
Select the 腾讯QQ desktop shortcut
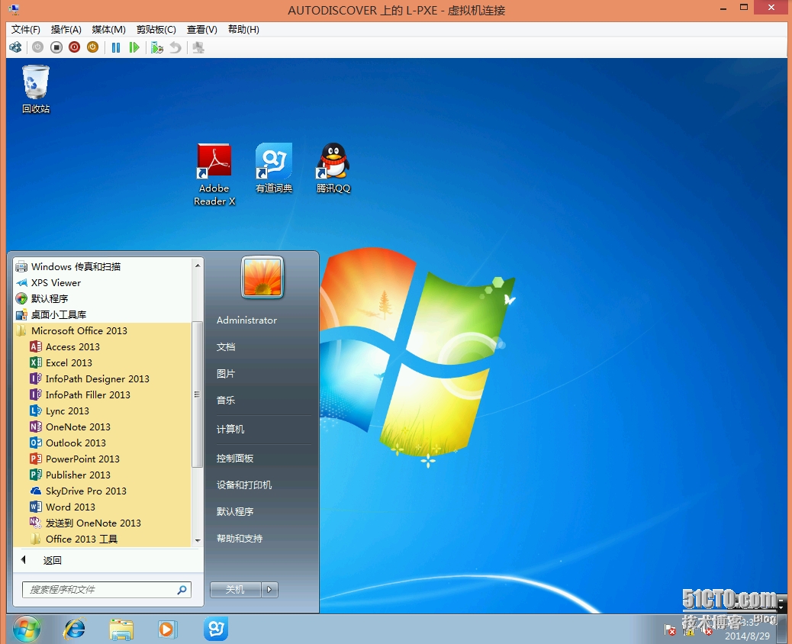[x=333, y=168]
